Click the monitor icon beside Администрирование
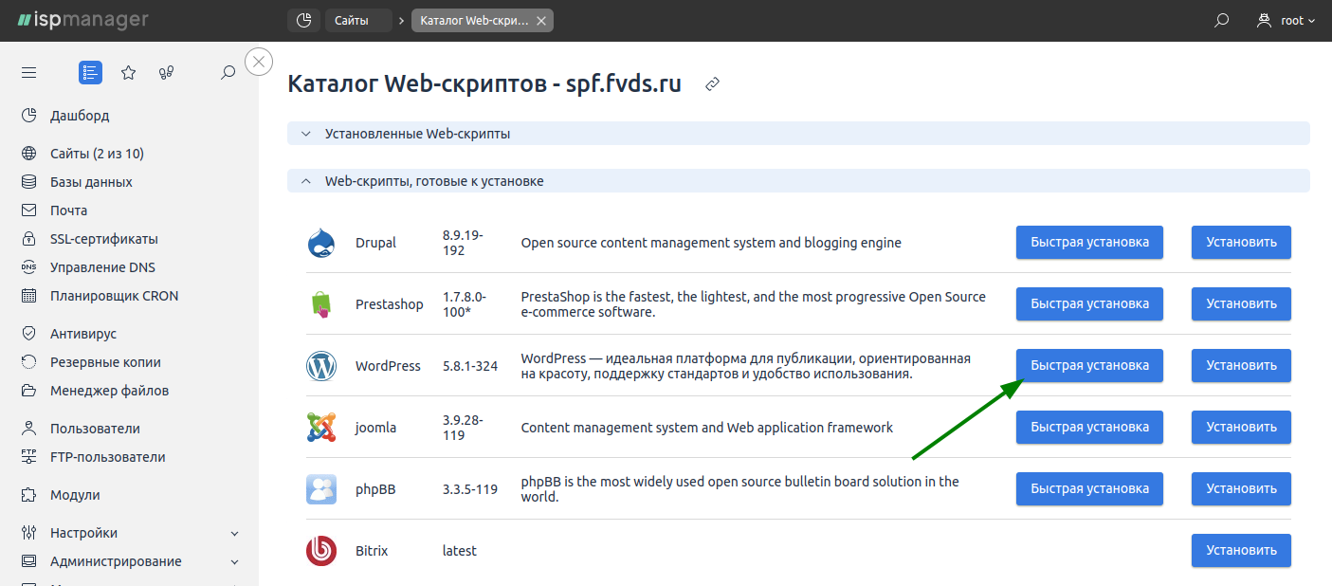The width and height of the screenshot is (1332, 586). 28,561
